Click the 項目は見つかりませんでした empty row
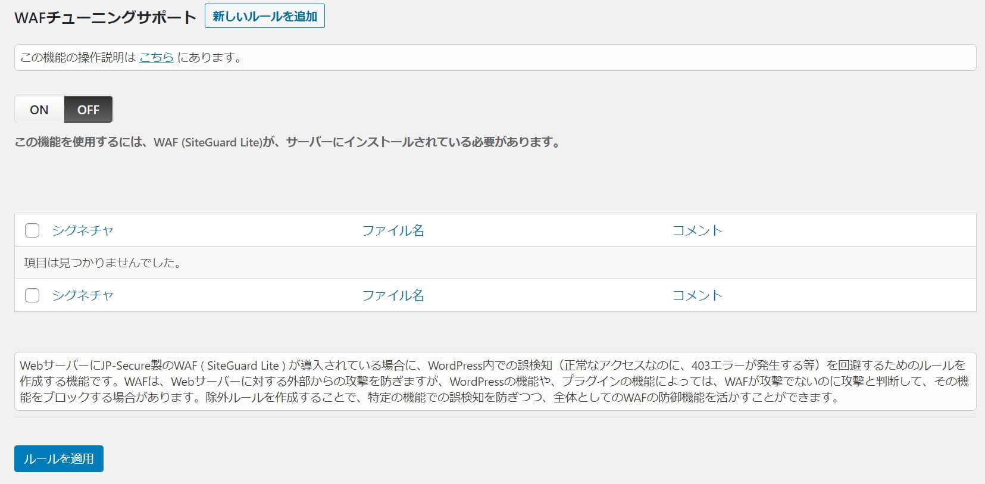 point(102,263)
